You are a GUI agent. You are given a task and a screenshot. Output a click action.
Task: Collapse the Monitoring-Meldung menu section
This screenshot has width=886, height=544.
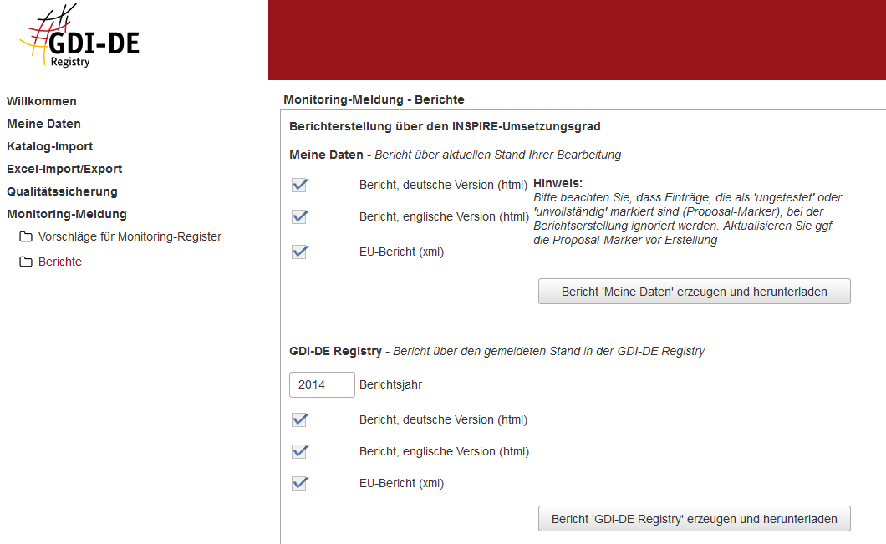pyautogui.click(x=67, y=214)
